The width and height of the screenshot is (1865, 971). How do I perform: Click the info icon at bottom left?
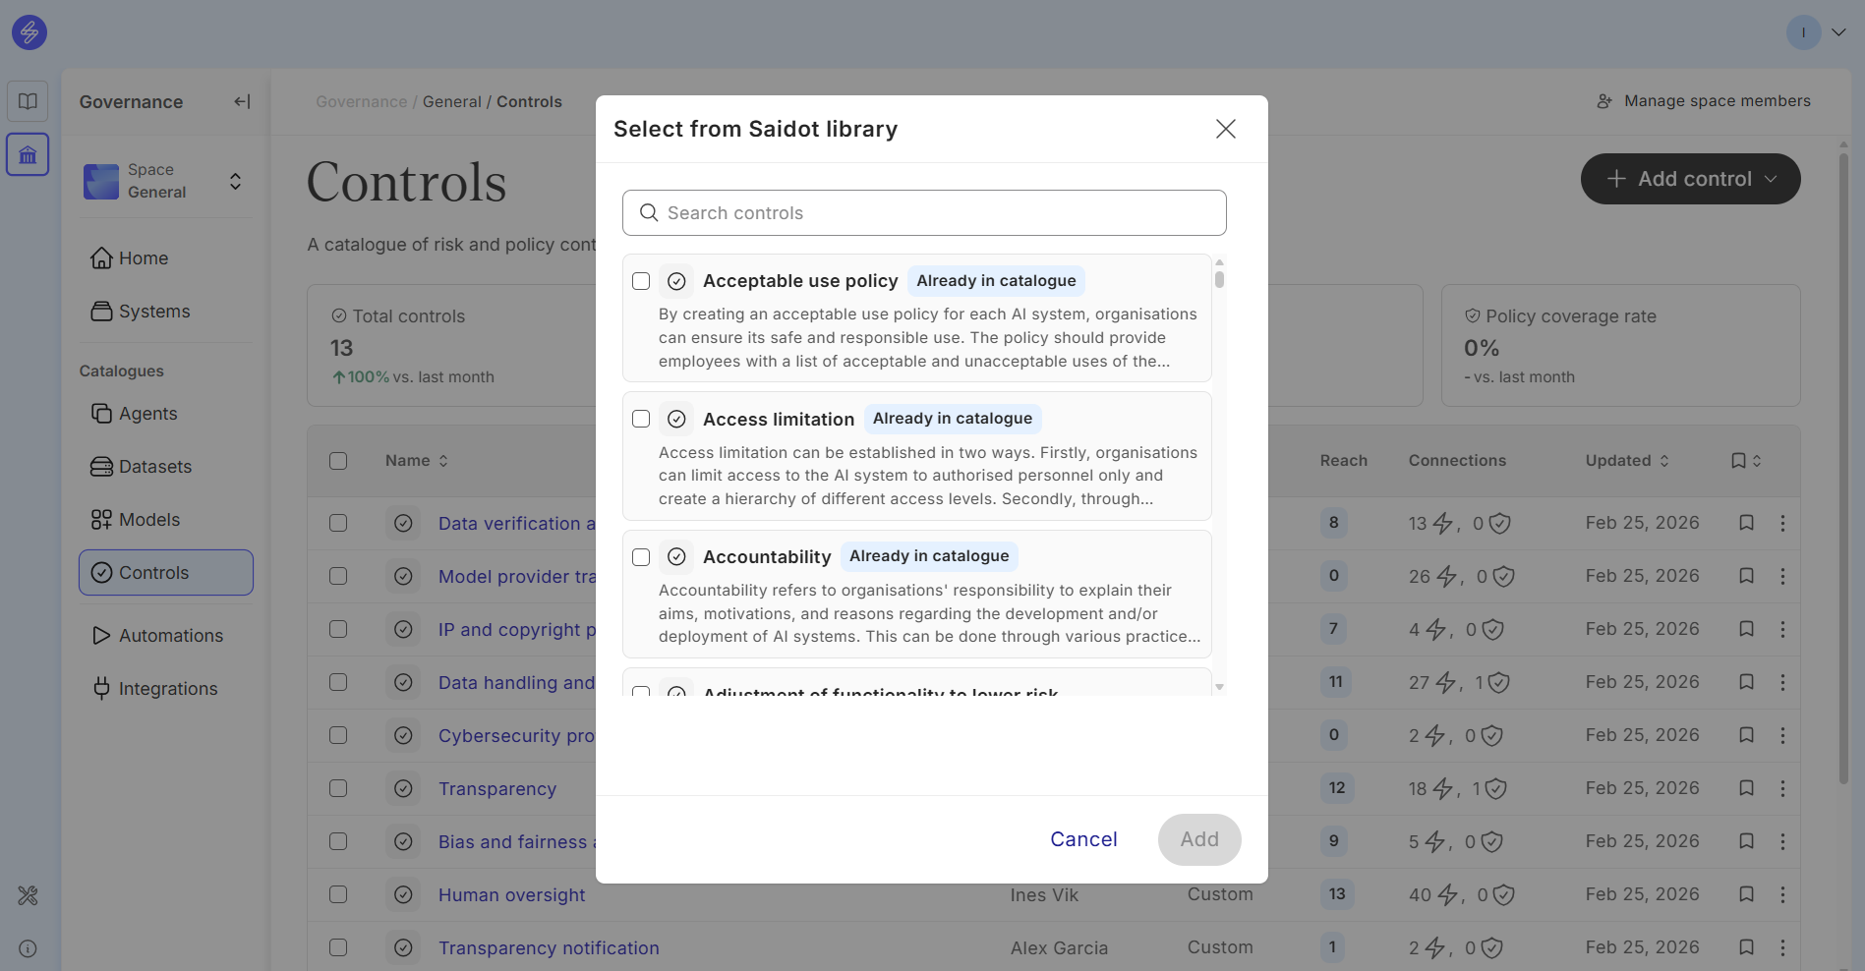tap(28, 948)
